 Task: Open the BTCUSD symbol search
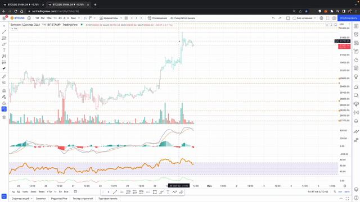[x=17, y=18]
